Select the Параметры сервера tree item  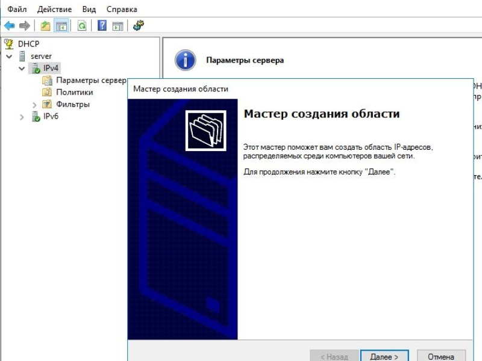point(92,81)
